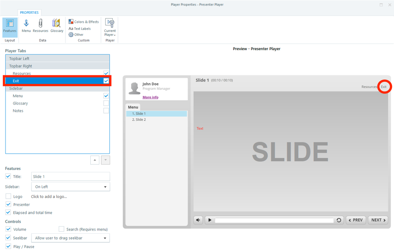This screenshot has width=394, height=251.
Task: Select the Menu tab in preview sidebar
Action: (133, 107)
